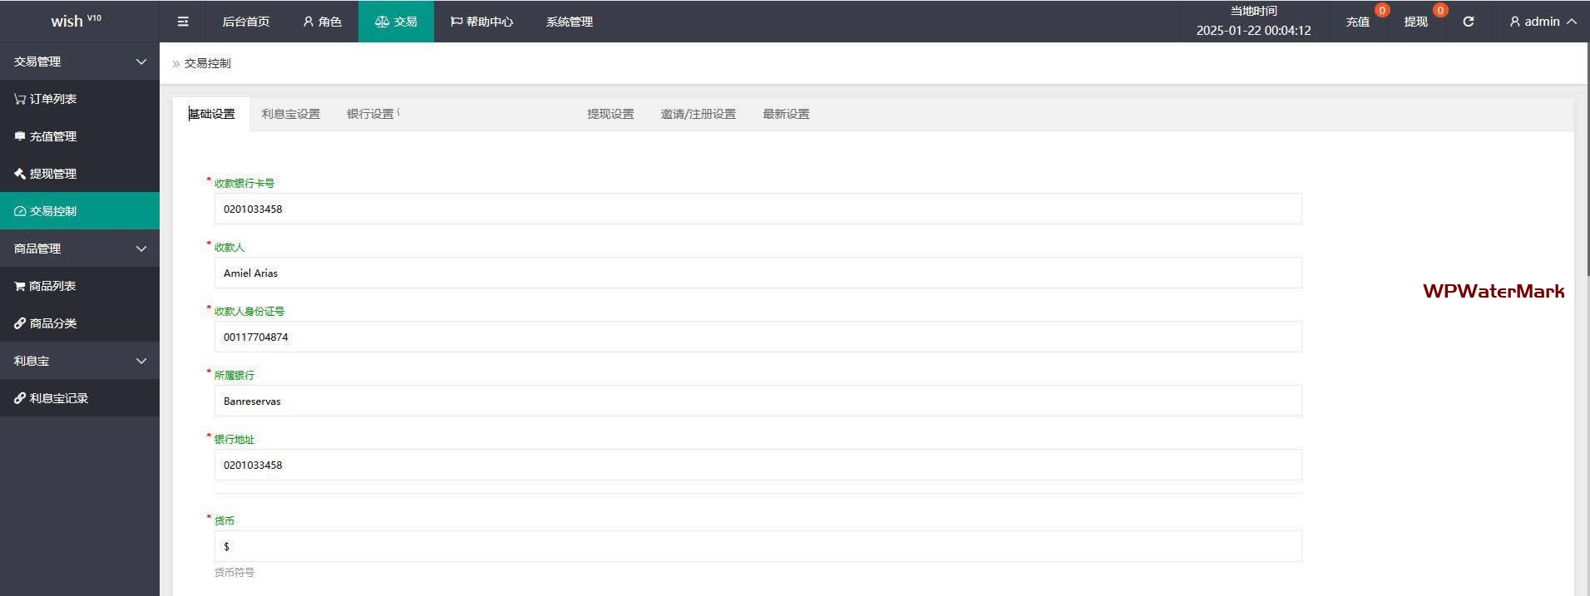Click the 所属银行 field containing Banreservas

click(x=757, y=401)
